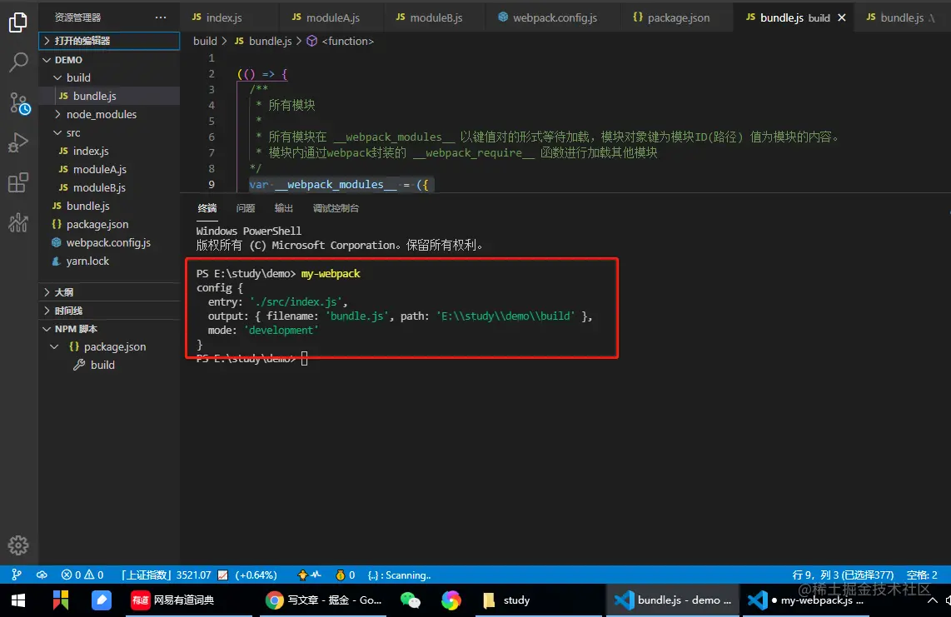The image size is (951, 617).
Task: Click the Scanning status item
Action: point(399,575)
